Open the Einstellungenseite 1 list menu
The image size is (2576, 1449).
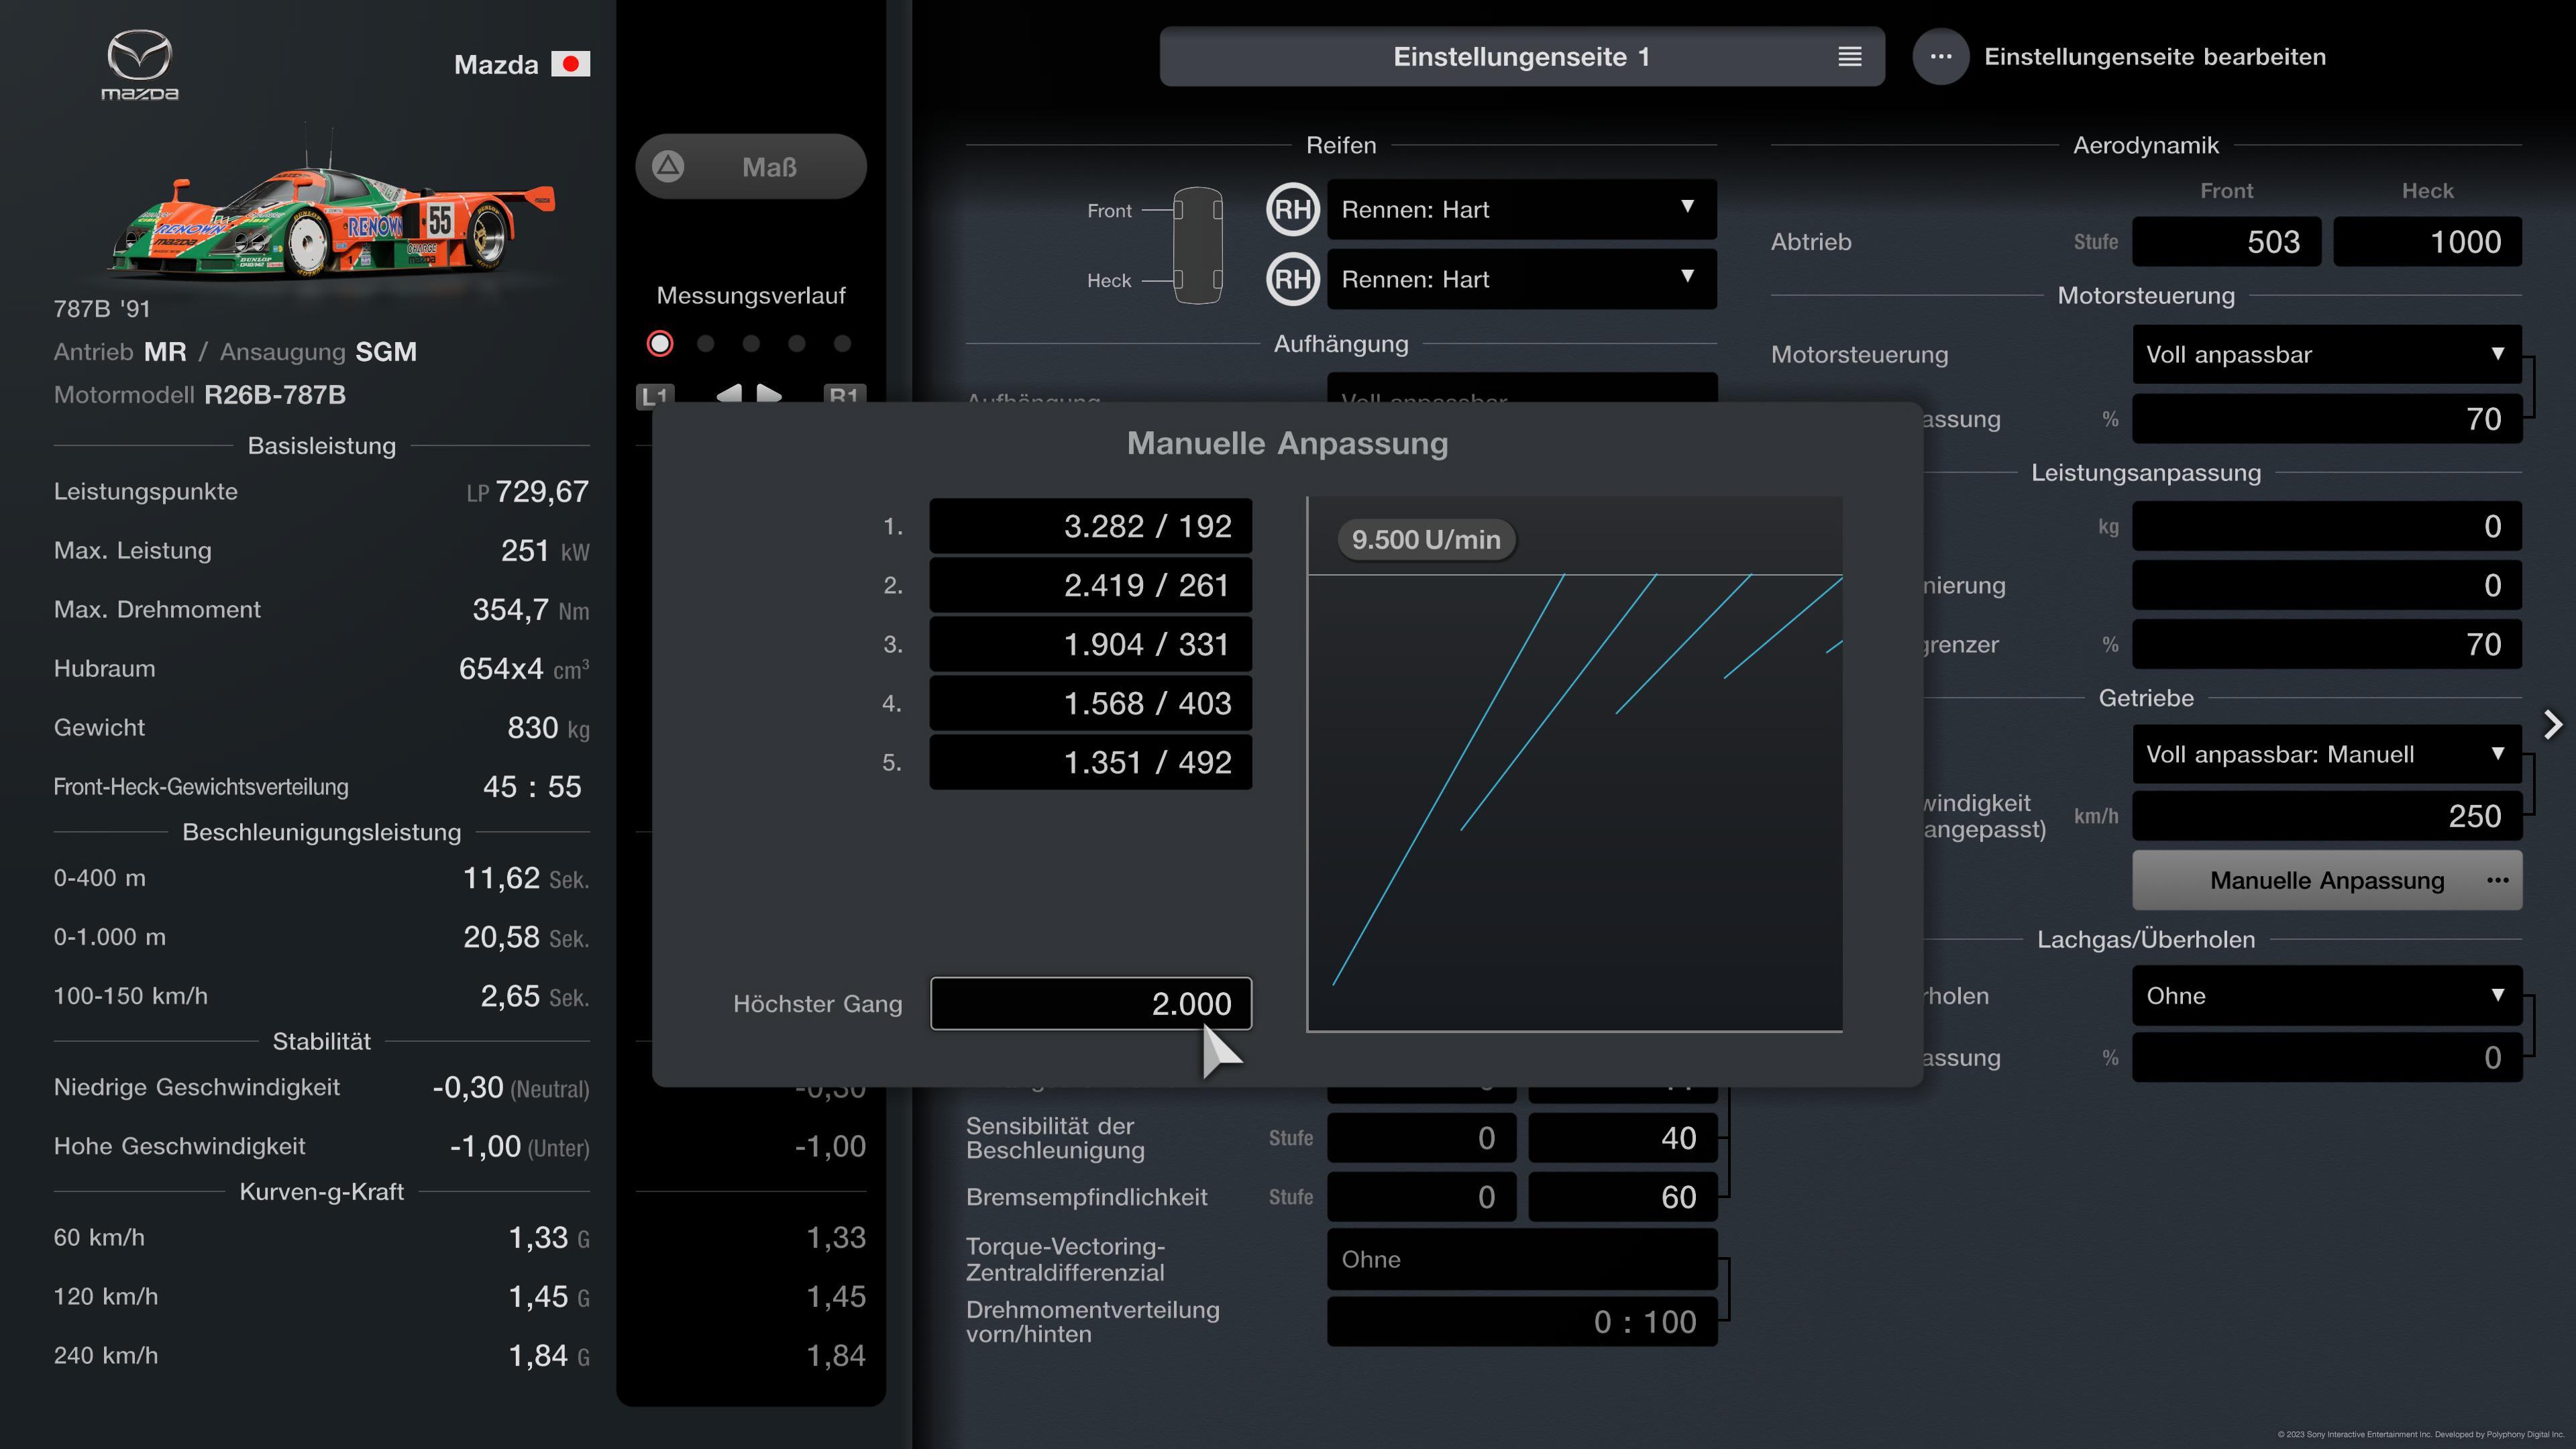pos(1522,57)
